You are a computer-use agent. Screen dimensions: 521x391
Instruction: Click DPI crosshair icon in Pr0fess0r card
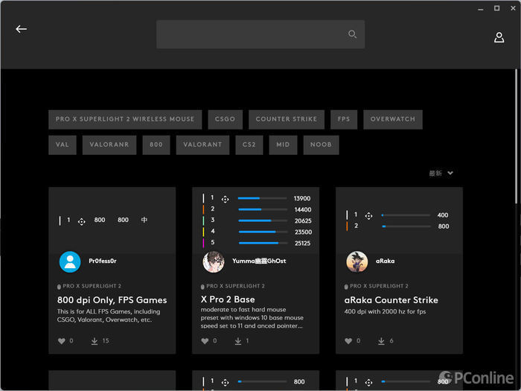82,222
